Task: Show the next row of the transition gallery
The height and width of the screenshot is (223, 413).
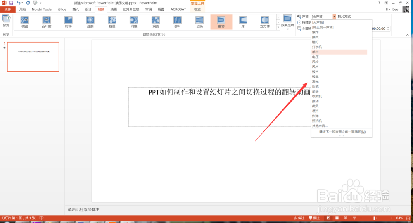Action: coord(278,22)
